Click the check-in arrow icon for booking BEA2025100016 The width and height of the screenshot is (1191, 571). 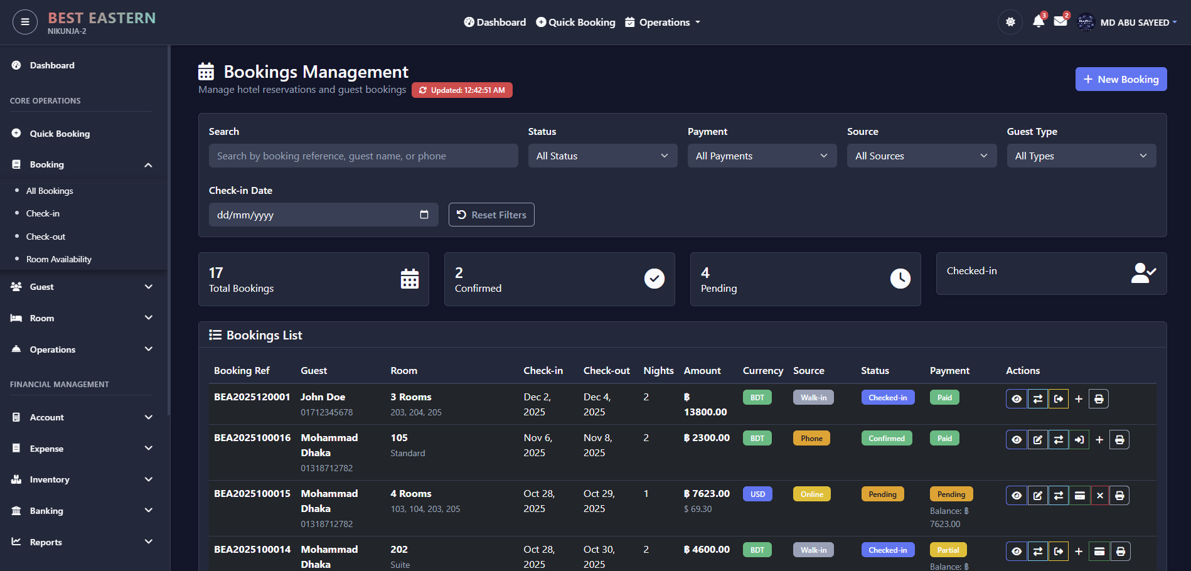pyautogui.click(x=1079, y=440)
